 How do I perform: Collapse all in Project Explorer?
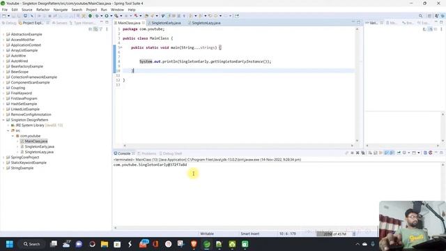(x=91, y=29)
